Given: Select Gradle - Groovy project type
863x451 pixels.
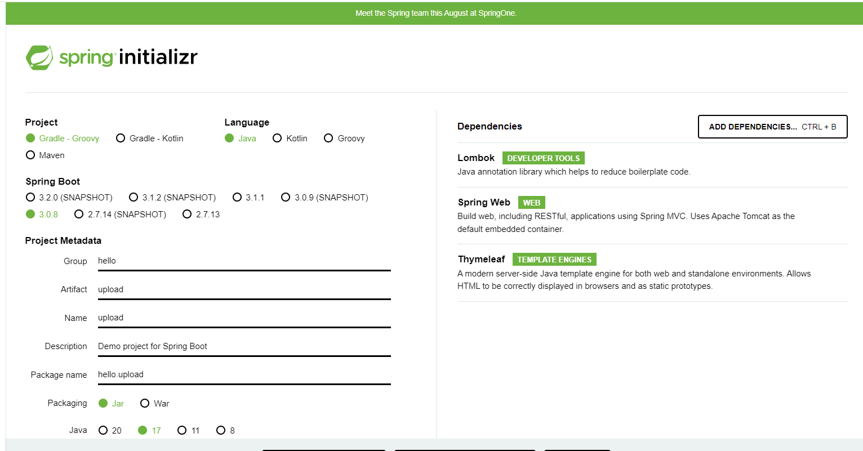Looking at the screenshot, I should (63, 139).
